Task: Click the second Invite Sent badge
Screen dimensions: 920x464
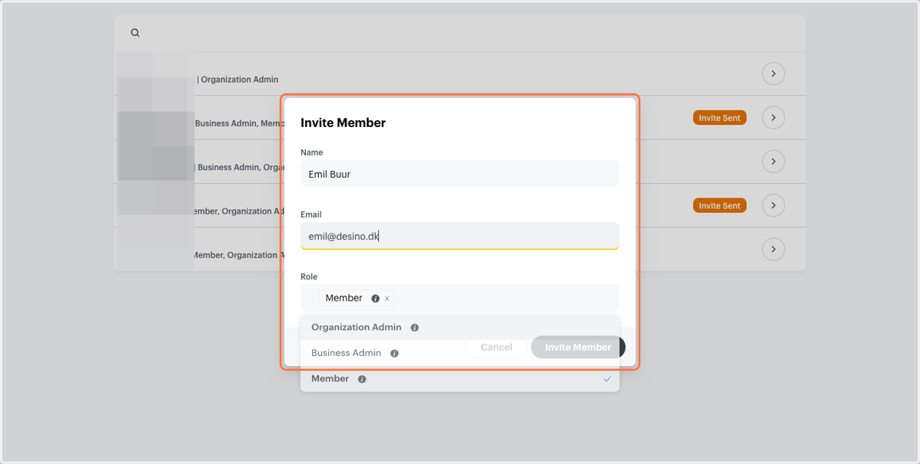Action: (720, 206)
